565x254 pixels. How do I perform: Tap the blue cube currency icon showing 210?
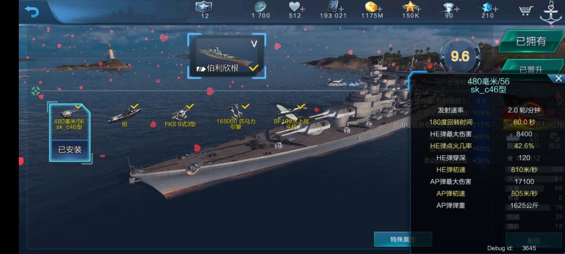coord(487,7)
